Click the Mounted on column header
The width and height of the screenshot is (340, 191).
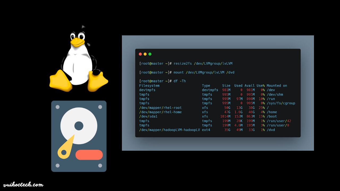[277, 86]
